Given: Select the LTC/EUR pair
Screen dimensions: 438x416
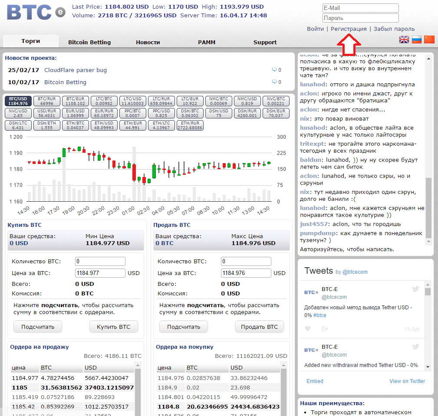Looking at the screenshot, I should [190, 101].
